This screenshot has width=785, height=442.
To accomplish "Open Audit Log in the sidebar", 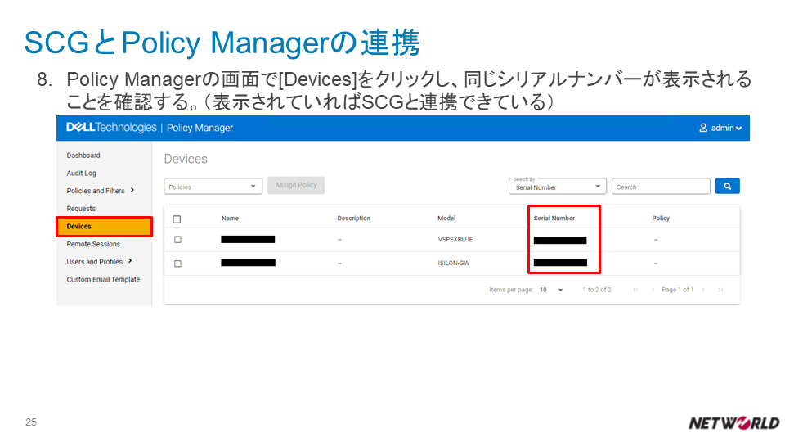I will click(81, 173).
